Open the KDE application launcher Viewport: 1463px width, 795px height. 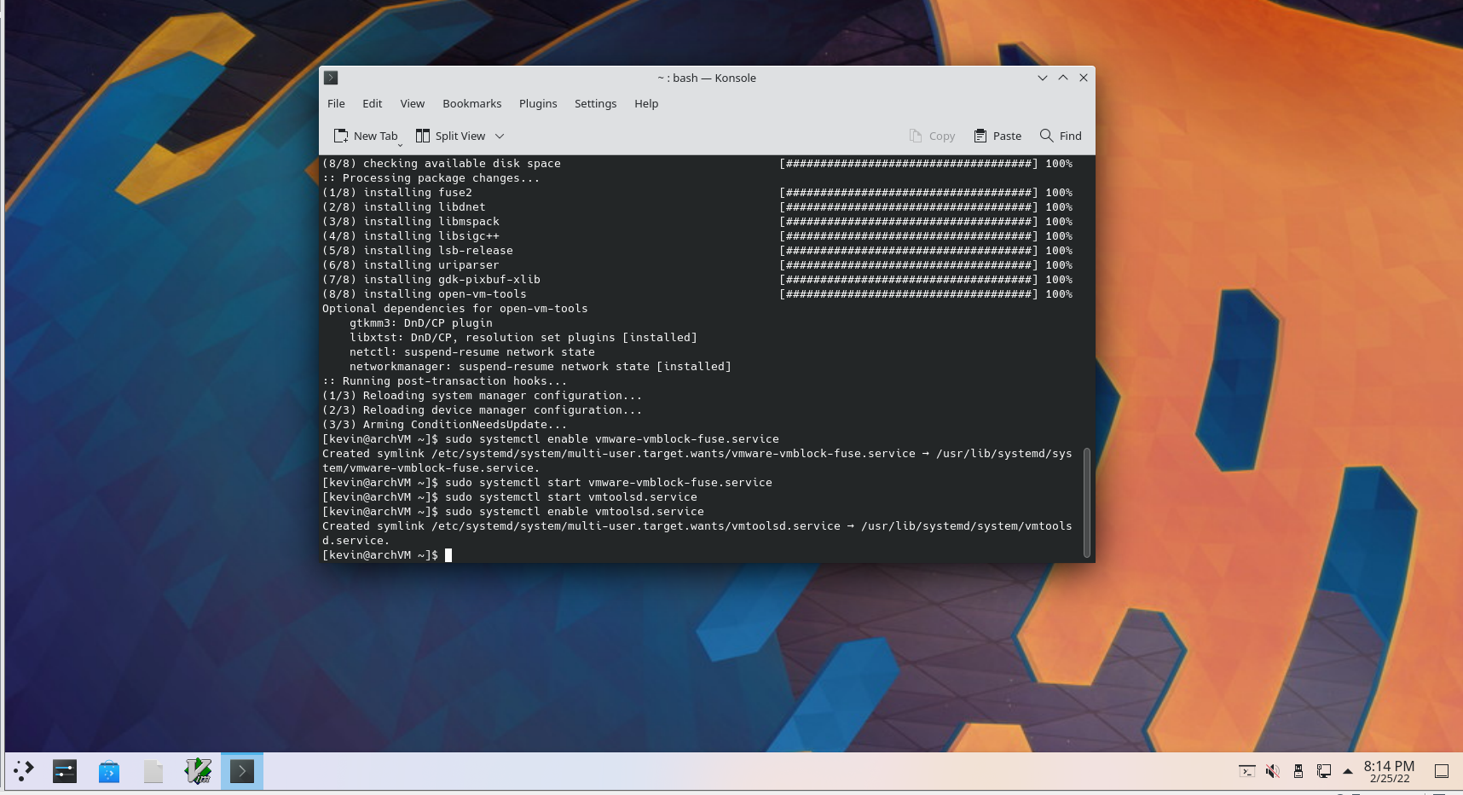click(x=21, y=770)
